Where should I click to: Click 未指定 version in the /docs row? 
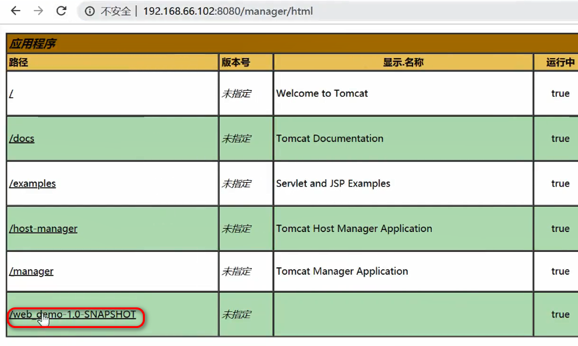[236, 139]
